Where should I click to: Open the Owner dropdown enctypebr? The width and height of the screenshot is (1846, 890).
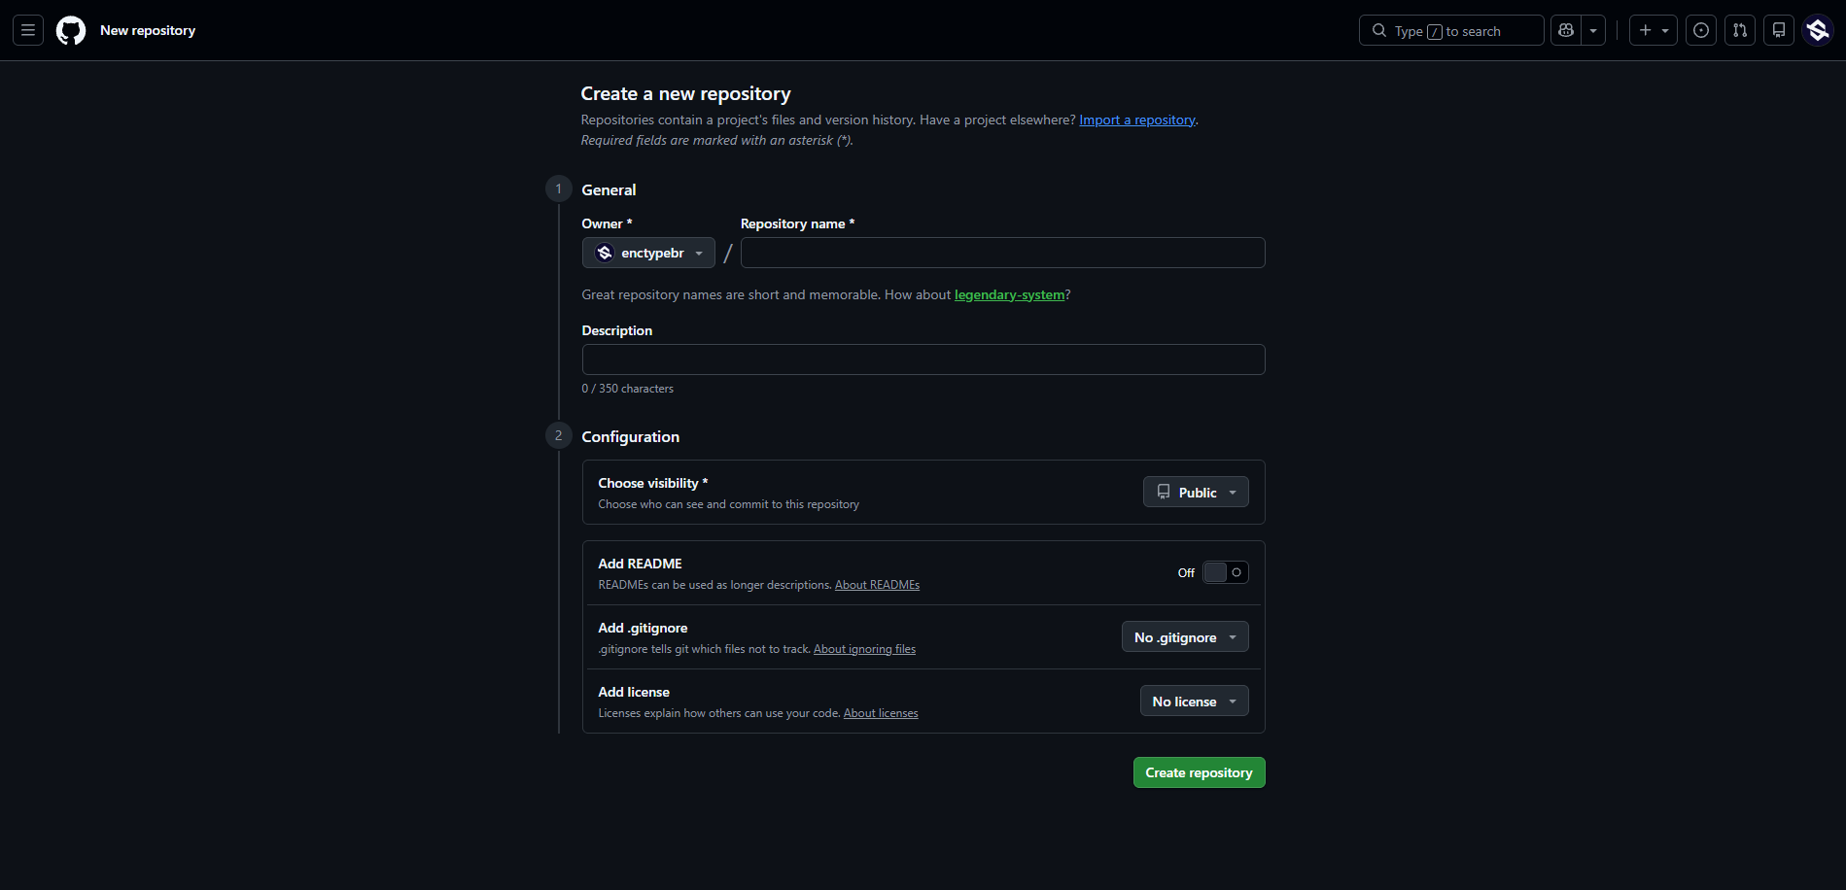(648, 253)
